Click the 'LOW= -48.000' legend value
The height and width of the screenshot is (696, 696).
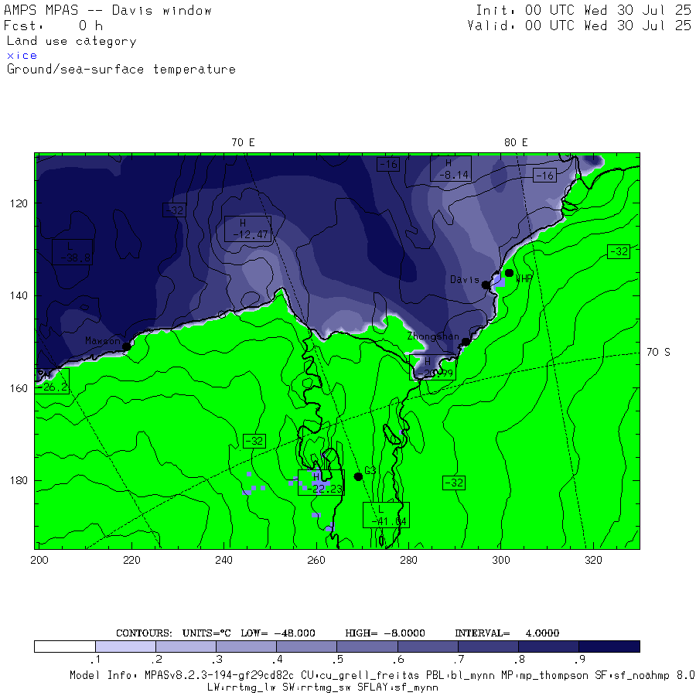point(278,633)
